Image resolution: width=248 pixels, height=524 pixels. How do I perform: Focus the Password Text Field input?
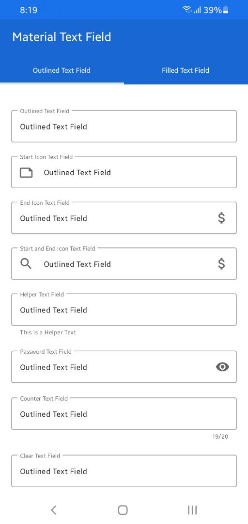tap(124, 367)
